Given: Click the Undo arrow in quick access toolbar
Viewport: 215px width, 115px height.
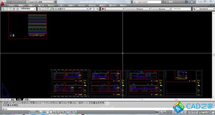Looking at the screenshot, I should click(x=16, y=2).
